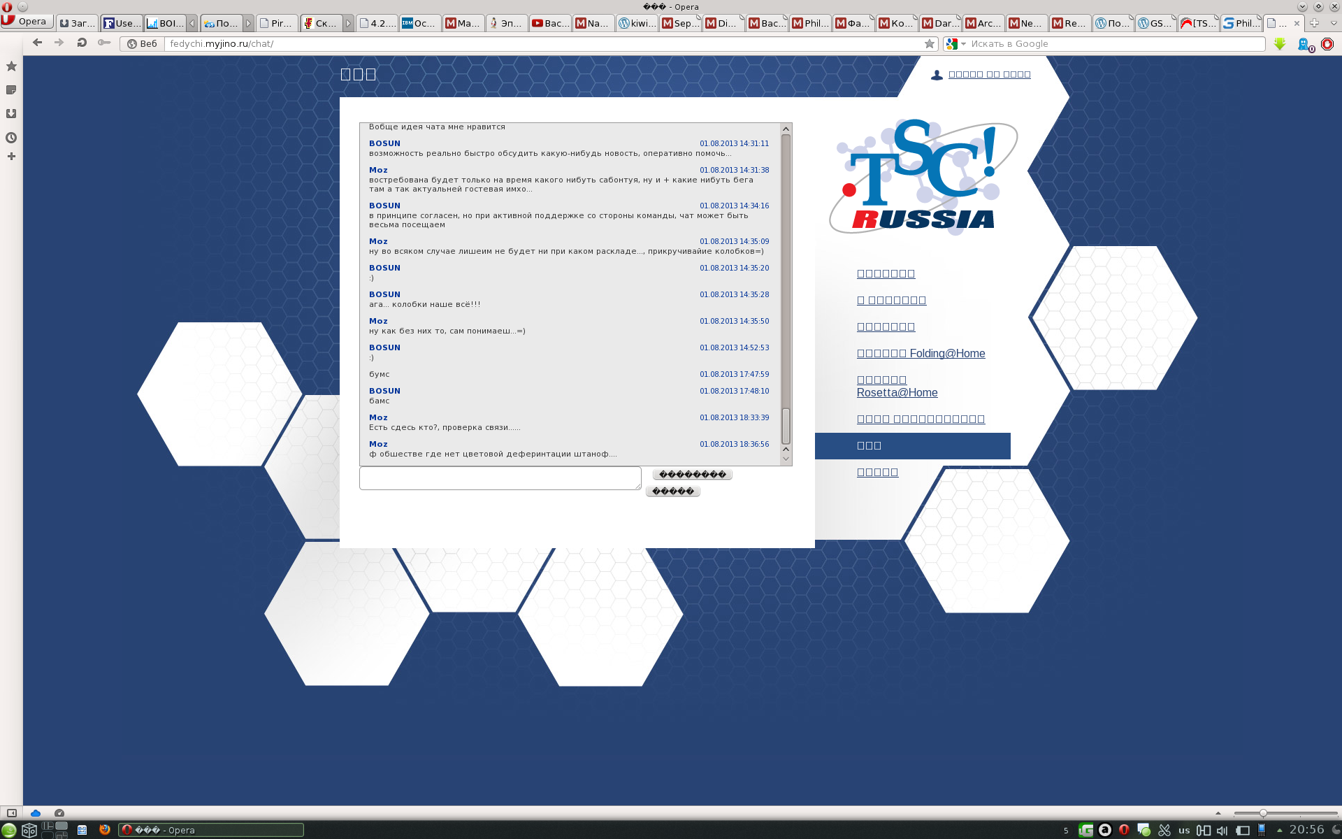Open the History panel clock icon
Viewport: 1342px width, 839px height.
[x=11, y=138]
